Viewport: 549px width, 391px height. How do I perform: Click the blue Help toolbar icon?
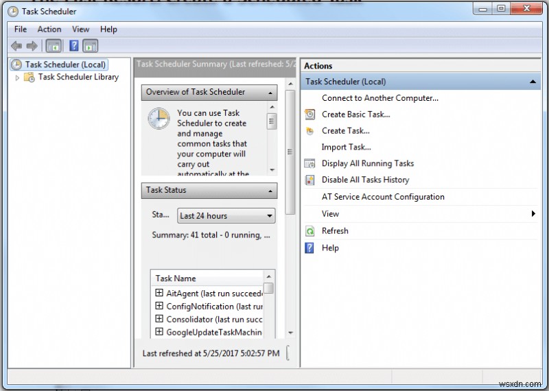click(x=74, y=46)
